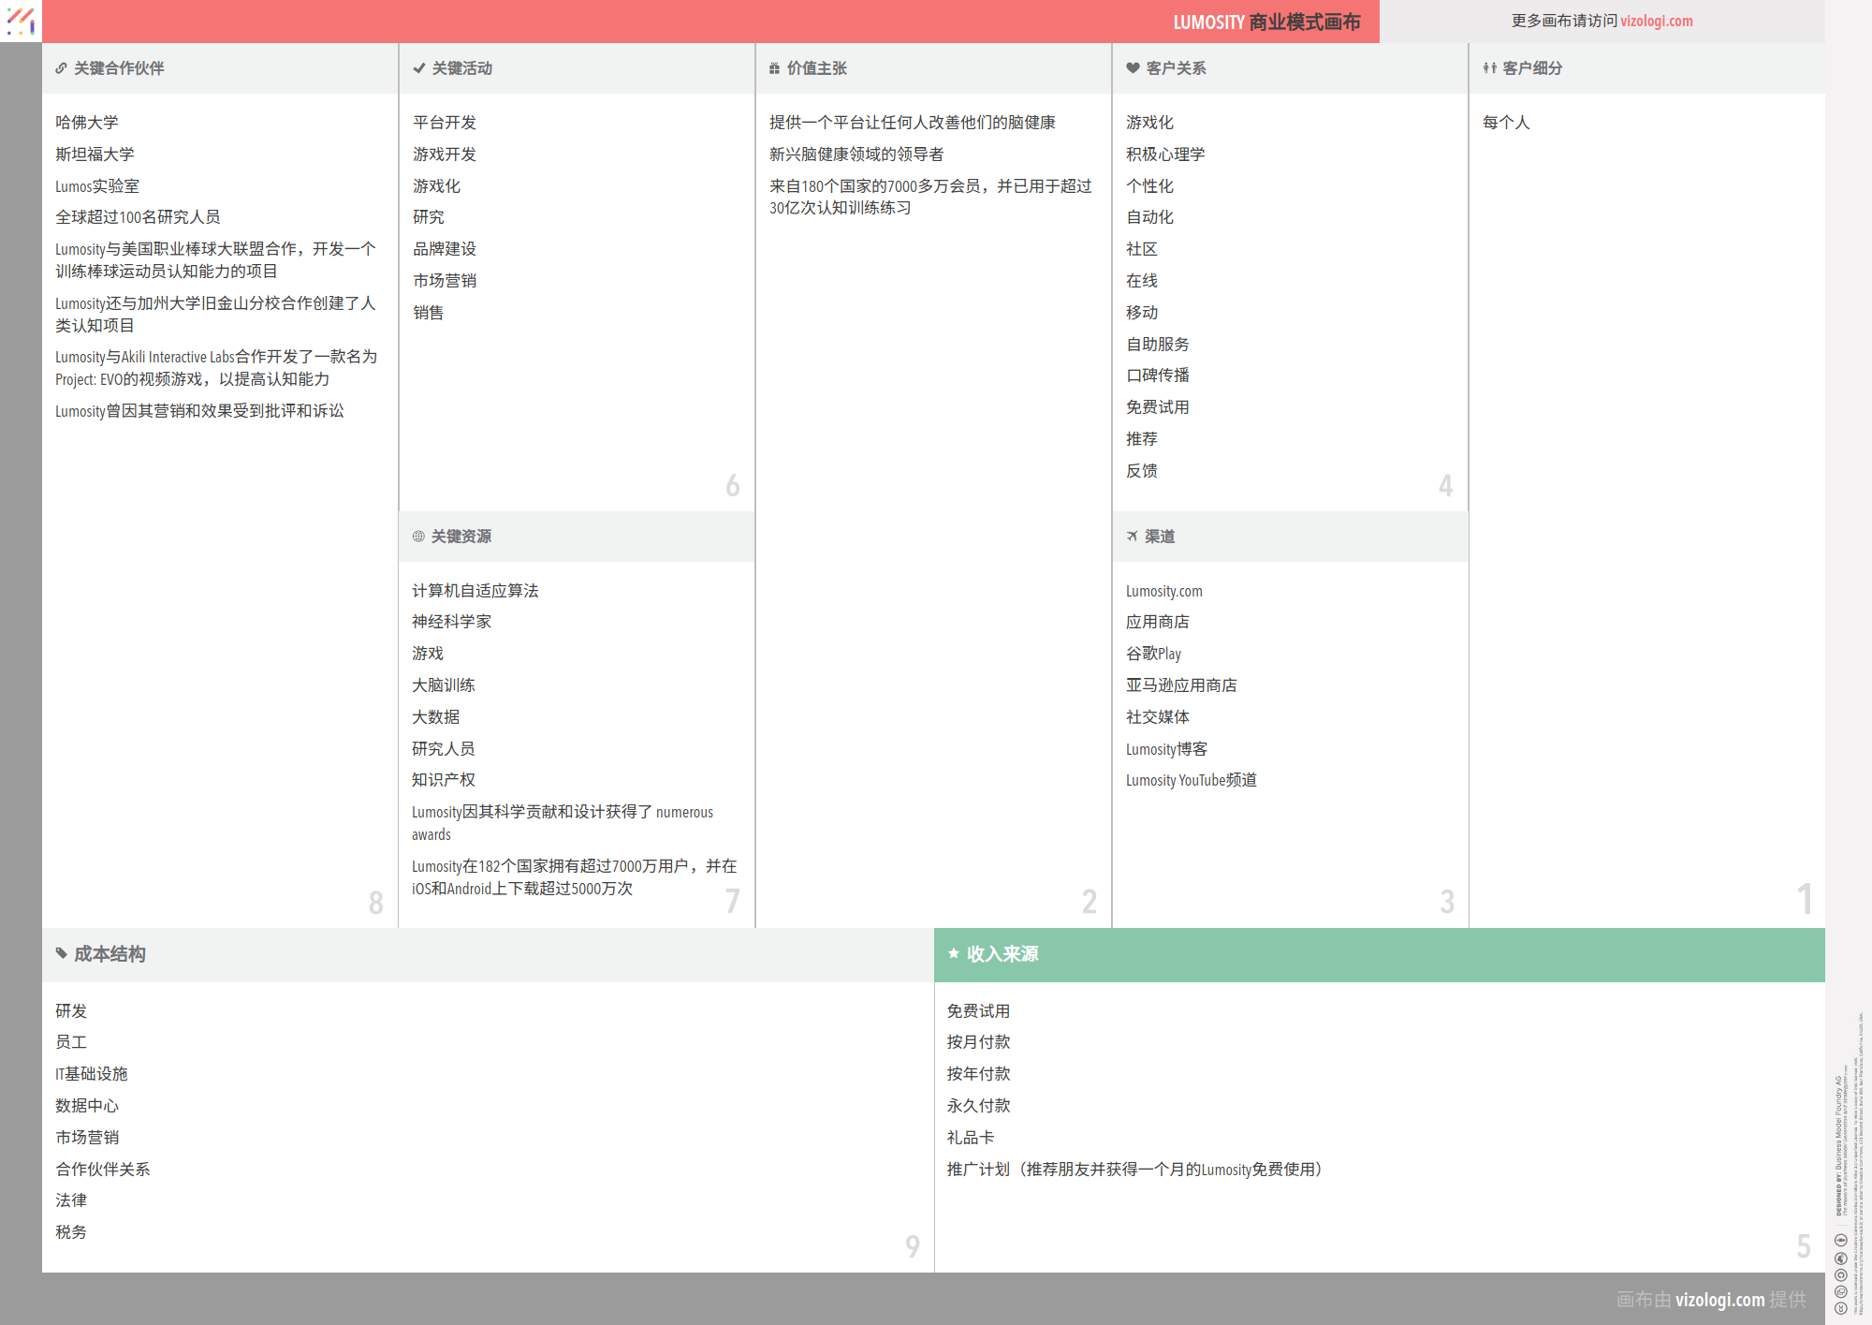Screen dimensions: 1872x1325
Task: Click the checkmark icon beside 关键活动
Action: pos(418,68)
